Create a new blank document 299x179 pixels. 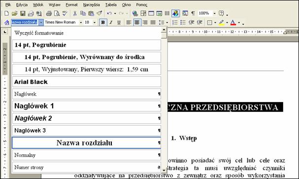[x=6, y=13]
